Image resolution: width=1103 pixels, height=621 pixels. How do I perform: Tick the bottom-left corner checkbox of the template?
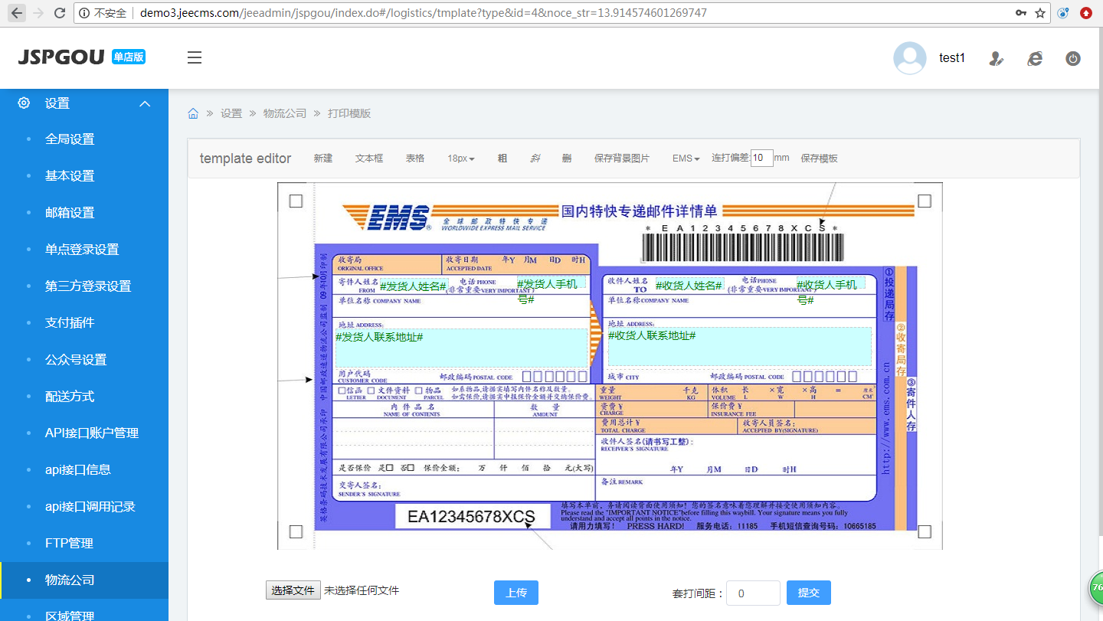[x=296, y=531]
